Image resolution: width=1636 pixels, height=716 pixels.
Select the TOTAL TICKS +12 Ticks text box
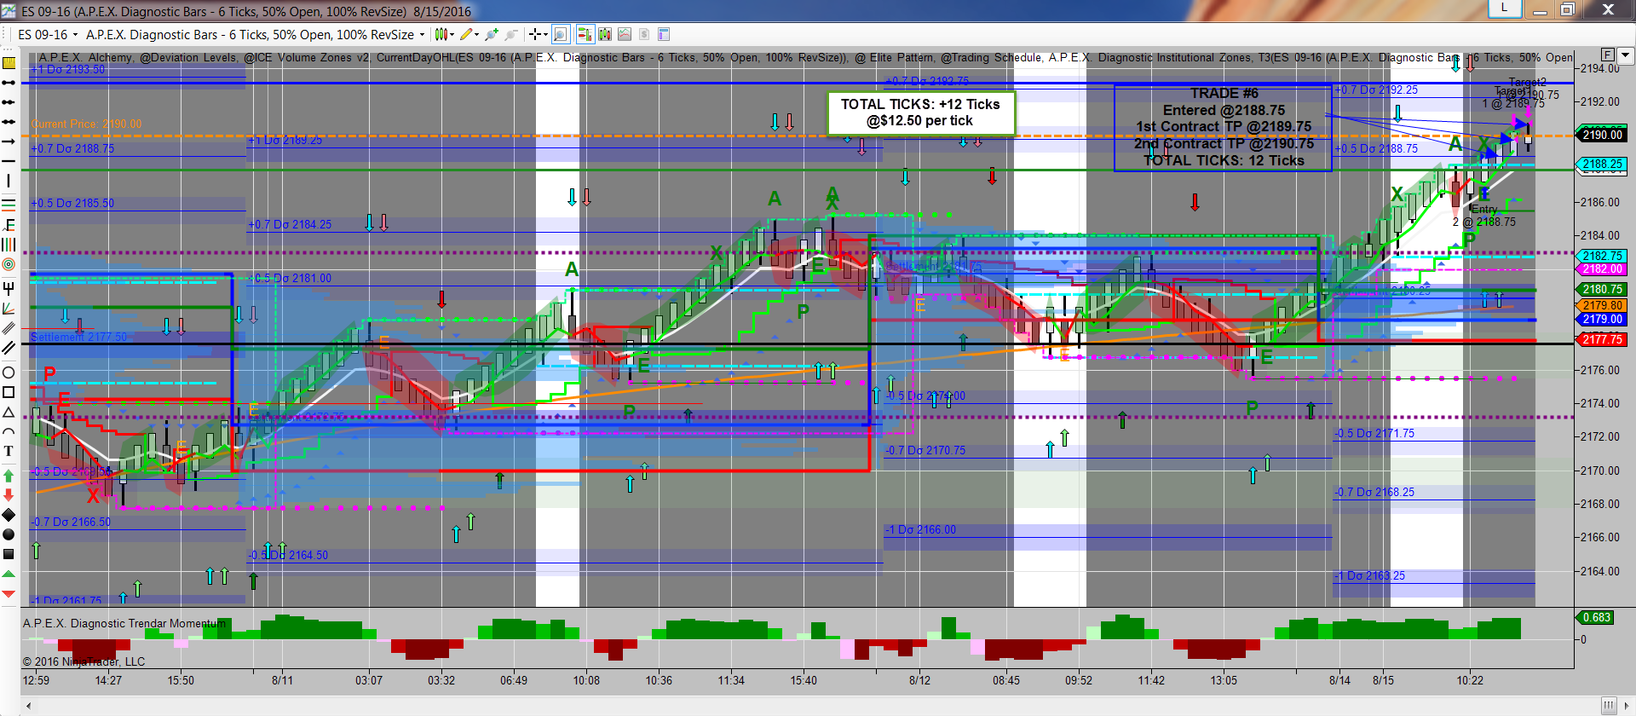tap(920, 113)
